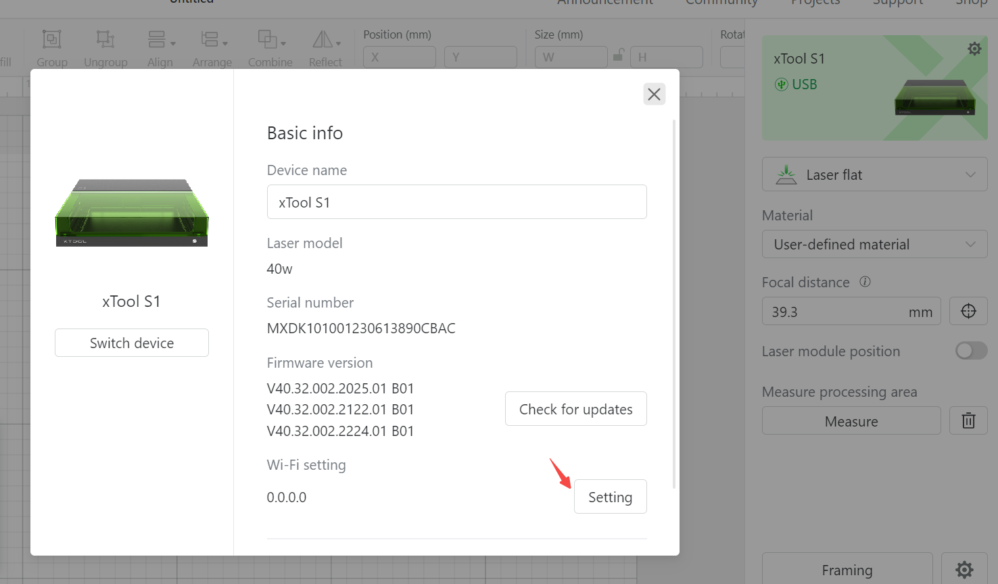Click the trash icon beside Measure
This screenshot has width=998, height=584.
click(x=968, y=420)
